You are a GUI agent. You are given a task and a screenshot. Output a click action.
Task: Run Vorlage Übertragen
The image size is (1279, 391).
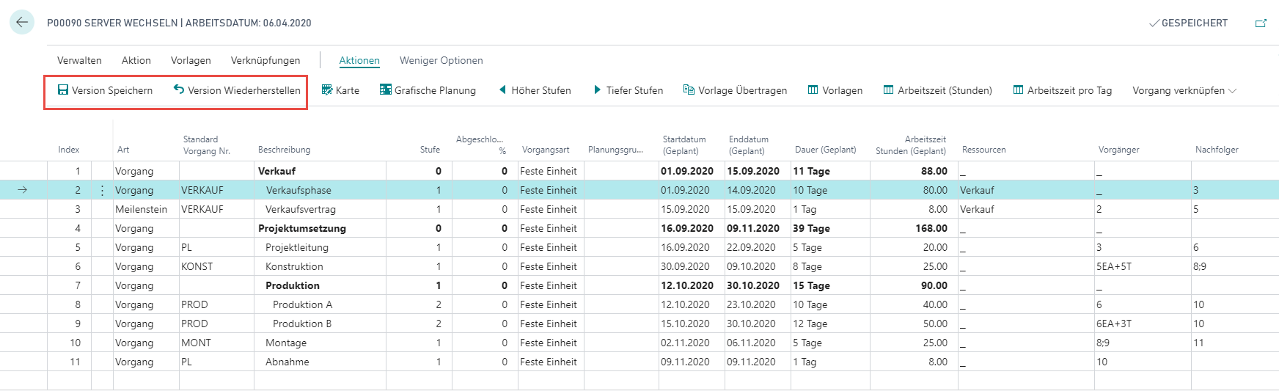point(735,90)
